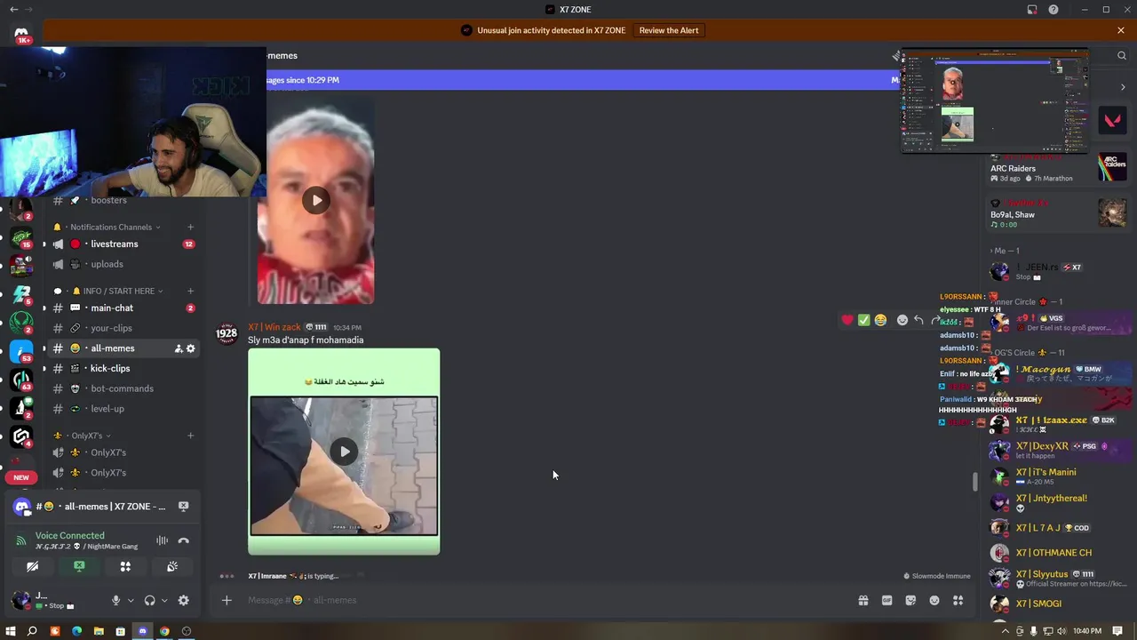Click the Message #all-memes input field
1137x640 pixels.
click(533, 600)
